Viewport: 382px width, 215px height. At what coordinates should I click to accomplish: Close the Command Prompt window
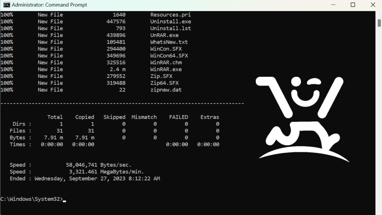point(373,5)
